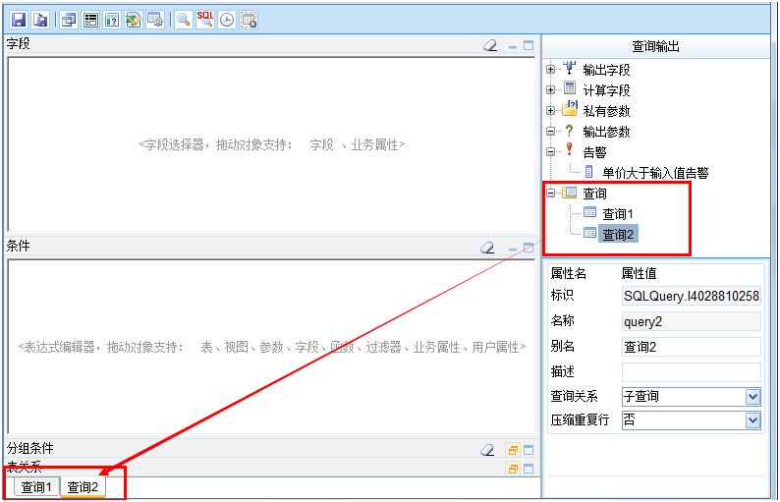Screen dimensions: 780x502
Task: Expand the 私有参数 tree node
Action: coord(550,110)
